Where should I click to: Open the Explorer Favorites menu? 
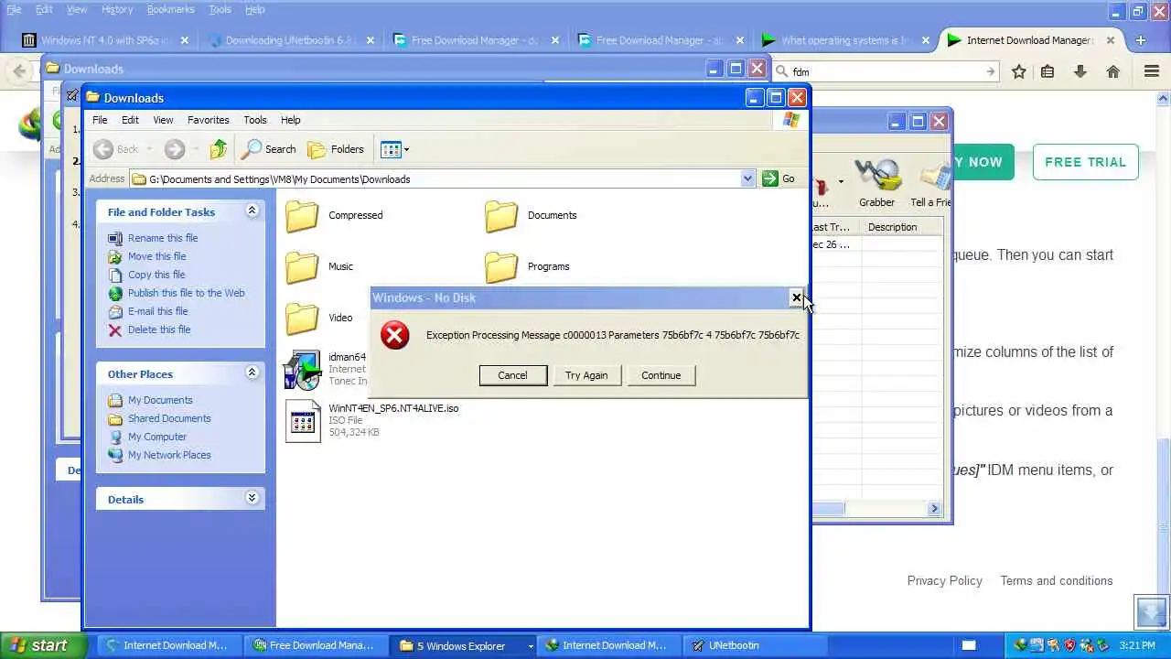click(209, 120)
